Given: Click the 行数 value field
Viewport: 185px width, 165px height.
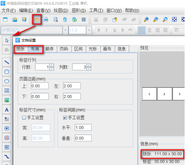Looking at the screenshot, I should [42, 67].
